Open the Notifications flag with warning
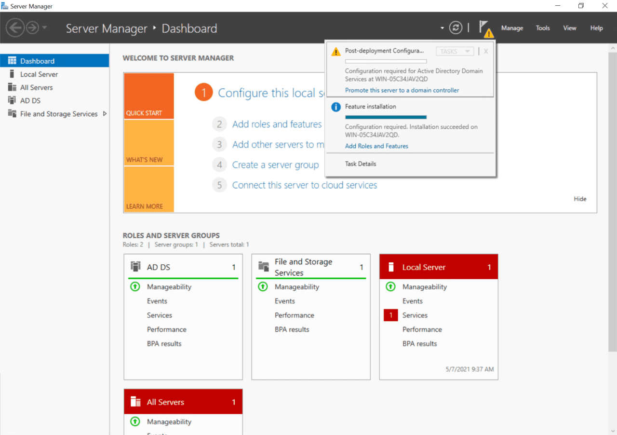The image size is (617, 435). (x=486, y=28)
